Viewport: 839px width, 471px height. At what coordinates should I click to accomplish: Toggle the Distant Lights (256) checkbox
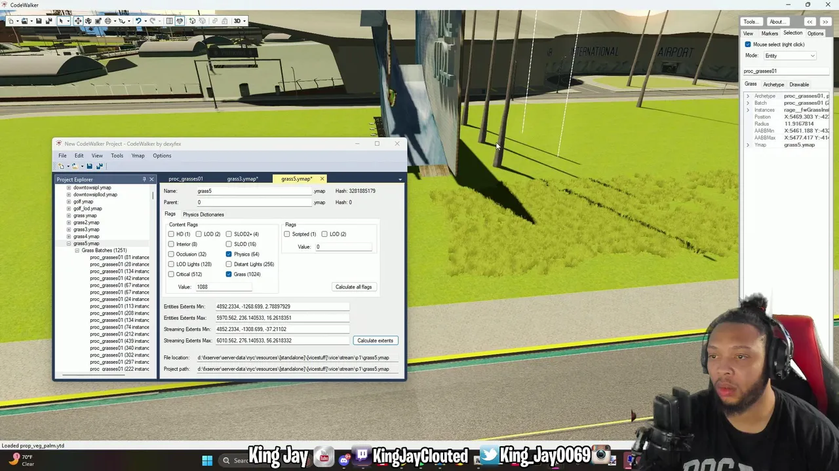(x=229, y=264)
